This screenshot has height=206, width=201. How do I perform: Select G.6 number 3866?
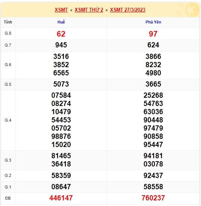(x=153, y=56)
